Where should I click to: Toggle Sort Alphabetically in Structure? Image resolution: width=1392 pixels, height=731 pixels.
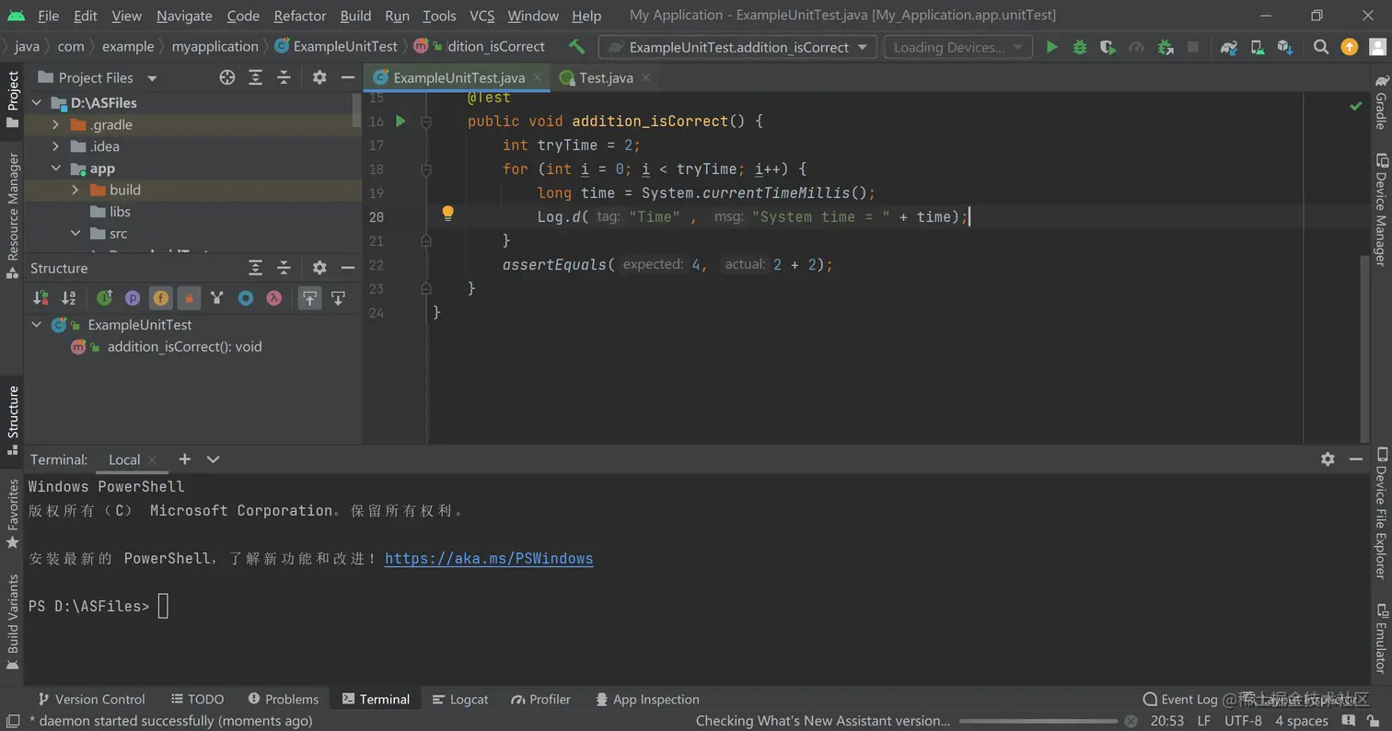(68, 297)
